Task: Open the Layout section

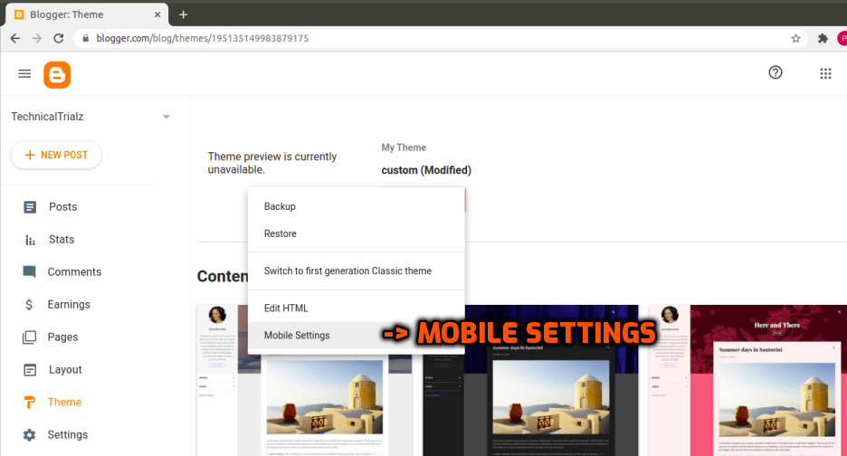Action: tap(65, 369)
